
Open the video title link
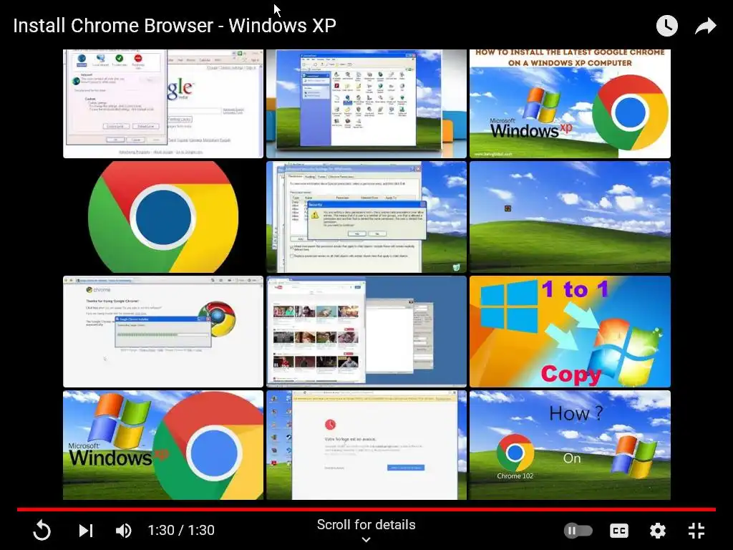175,26
